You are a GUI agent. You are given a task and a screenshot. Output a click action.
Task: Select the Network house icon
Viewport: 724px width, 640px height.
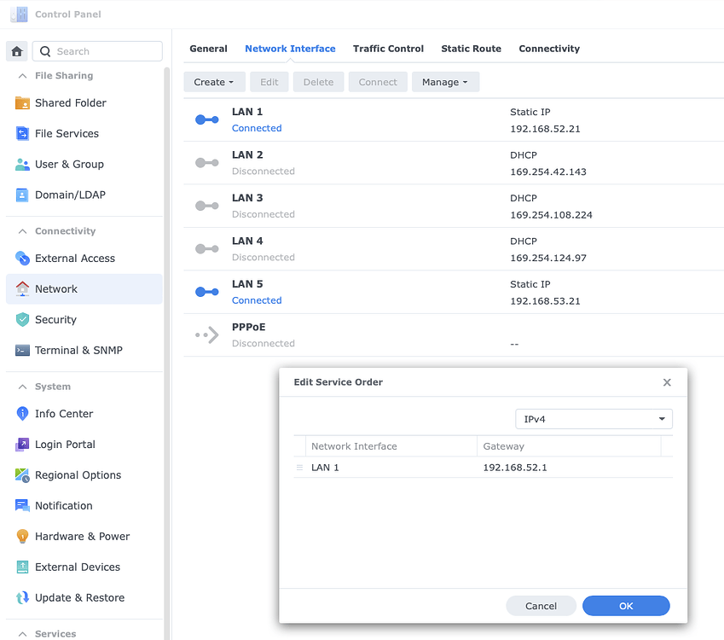pos(22,288)
